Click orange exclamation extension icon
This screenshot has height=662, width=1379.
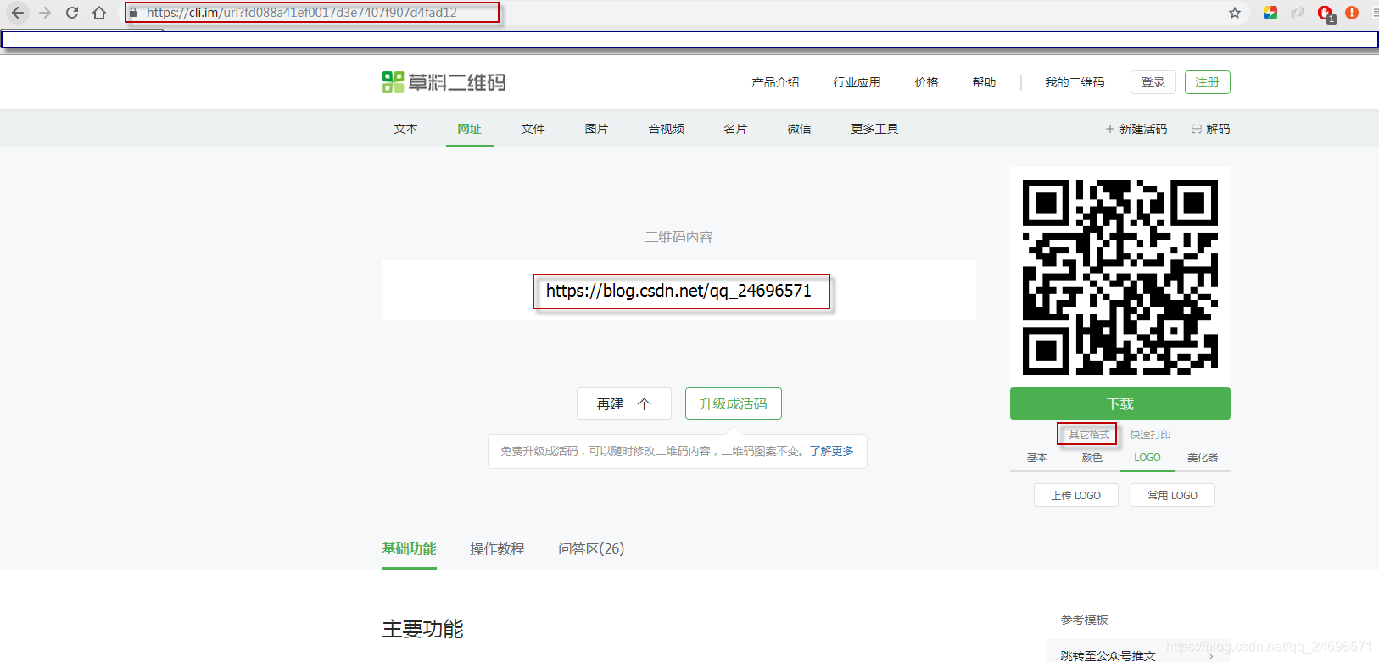coord(1352,13)
